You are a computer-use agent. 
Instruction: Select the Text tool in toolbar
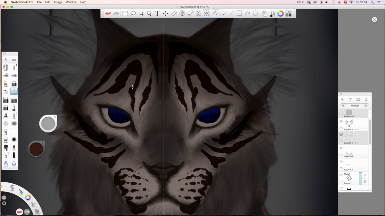[x=157, y=13]
